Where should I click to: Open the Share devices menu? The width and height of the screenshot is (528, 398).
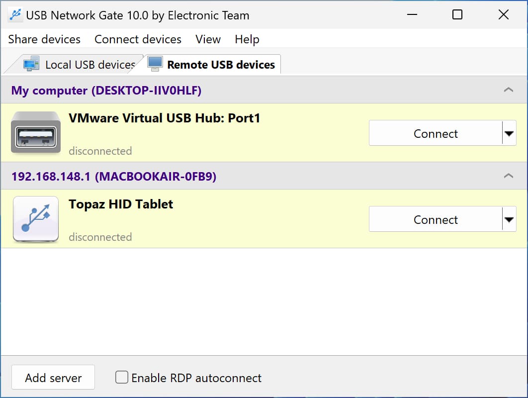coord(44,39)
